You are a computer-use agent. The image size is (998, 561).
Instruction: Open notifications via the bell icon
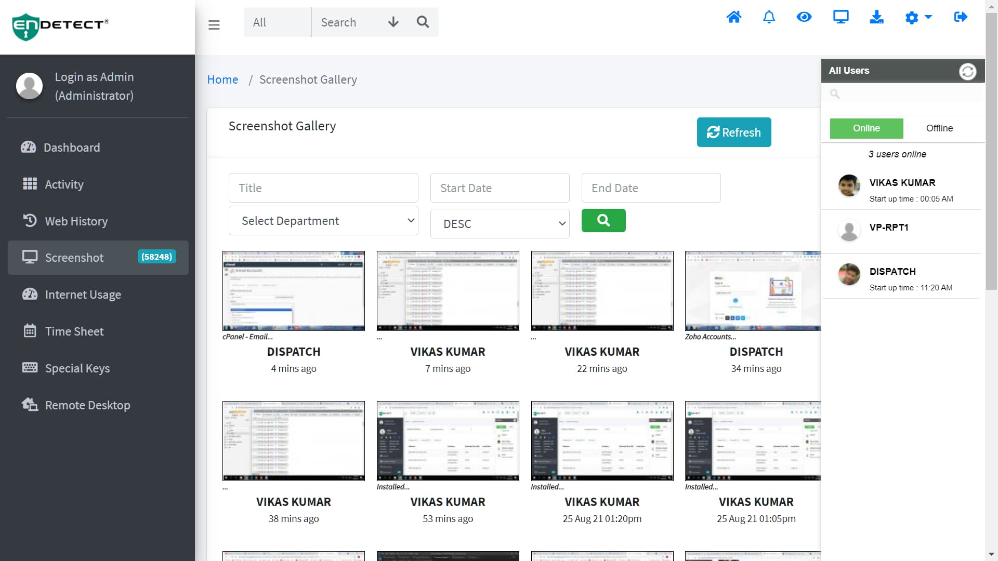769,17
